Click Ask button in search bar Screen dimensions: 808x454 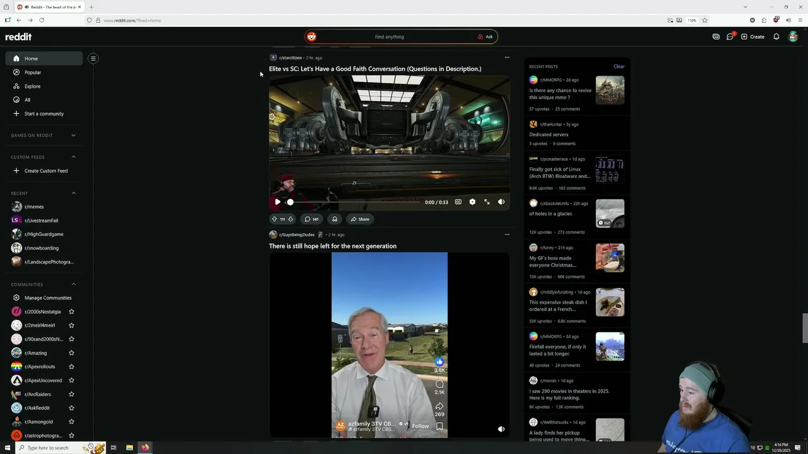pos(485,37)
